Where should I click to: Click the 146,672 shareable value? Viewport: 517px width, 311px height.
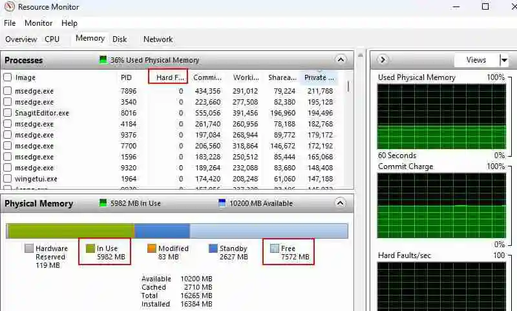tap(282, 146)
